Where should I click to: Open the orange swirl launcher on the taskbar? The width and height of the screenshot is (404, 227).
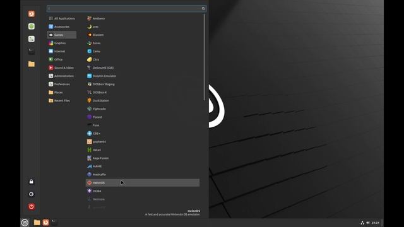click(45, 223)
